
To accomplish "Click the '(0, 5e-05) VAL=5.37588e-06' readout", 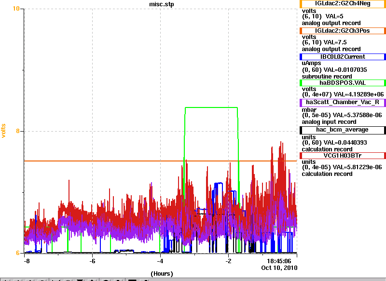I will (x=342, y=115).
